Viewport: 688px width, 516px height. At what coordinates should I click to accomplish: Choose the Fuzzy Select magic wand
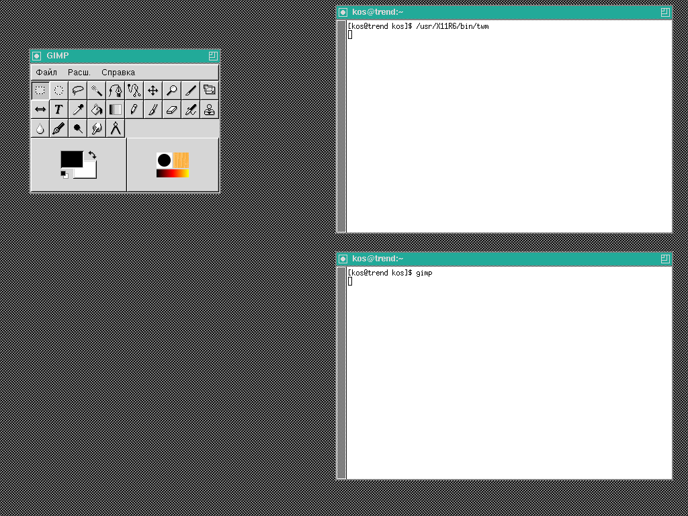(x=97, y=90)
